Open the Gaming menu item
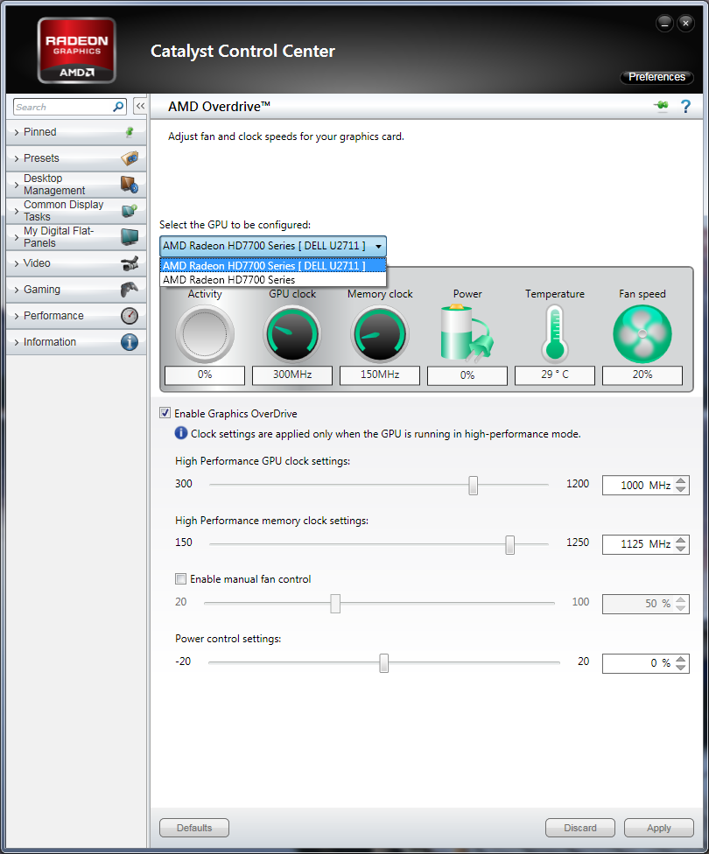The width and height of the screenshot is (709, 854). (x=76, y=290)
